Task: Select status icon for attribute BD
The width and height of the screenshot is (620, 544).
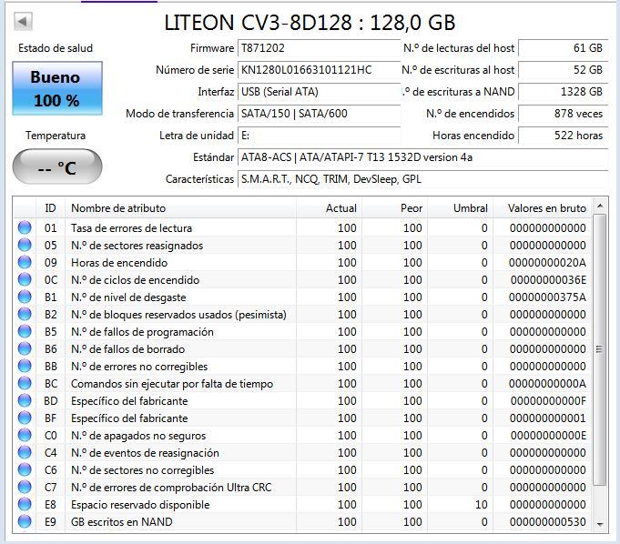Action: coord(25,401)
